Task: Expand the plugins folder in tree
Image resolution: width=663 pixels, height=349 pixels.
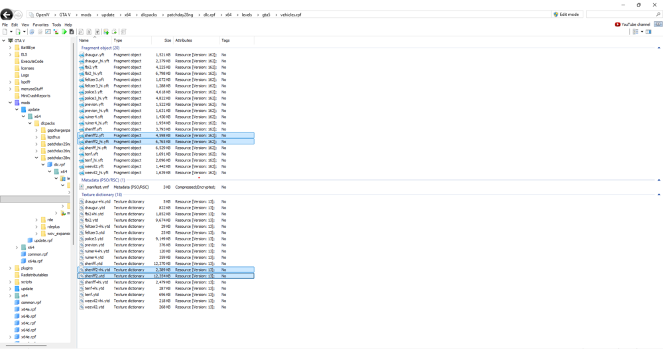Action: 10,268
